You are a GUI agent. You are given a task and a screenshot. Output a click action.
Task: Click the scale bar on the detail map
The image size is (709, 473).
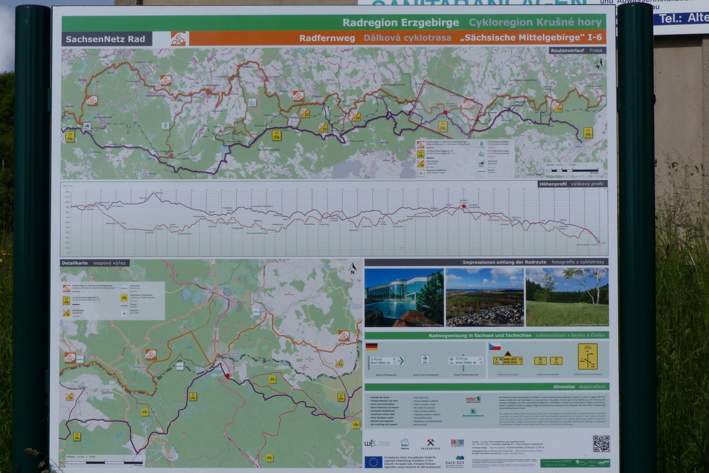[x=104, y=462]
